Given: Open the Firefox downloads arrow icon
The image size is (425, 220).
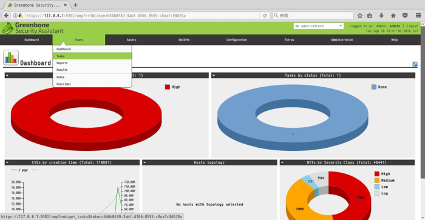Looking at the screenshot, I should [381, 16].
